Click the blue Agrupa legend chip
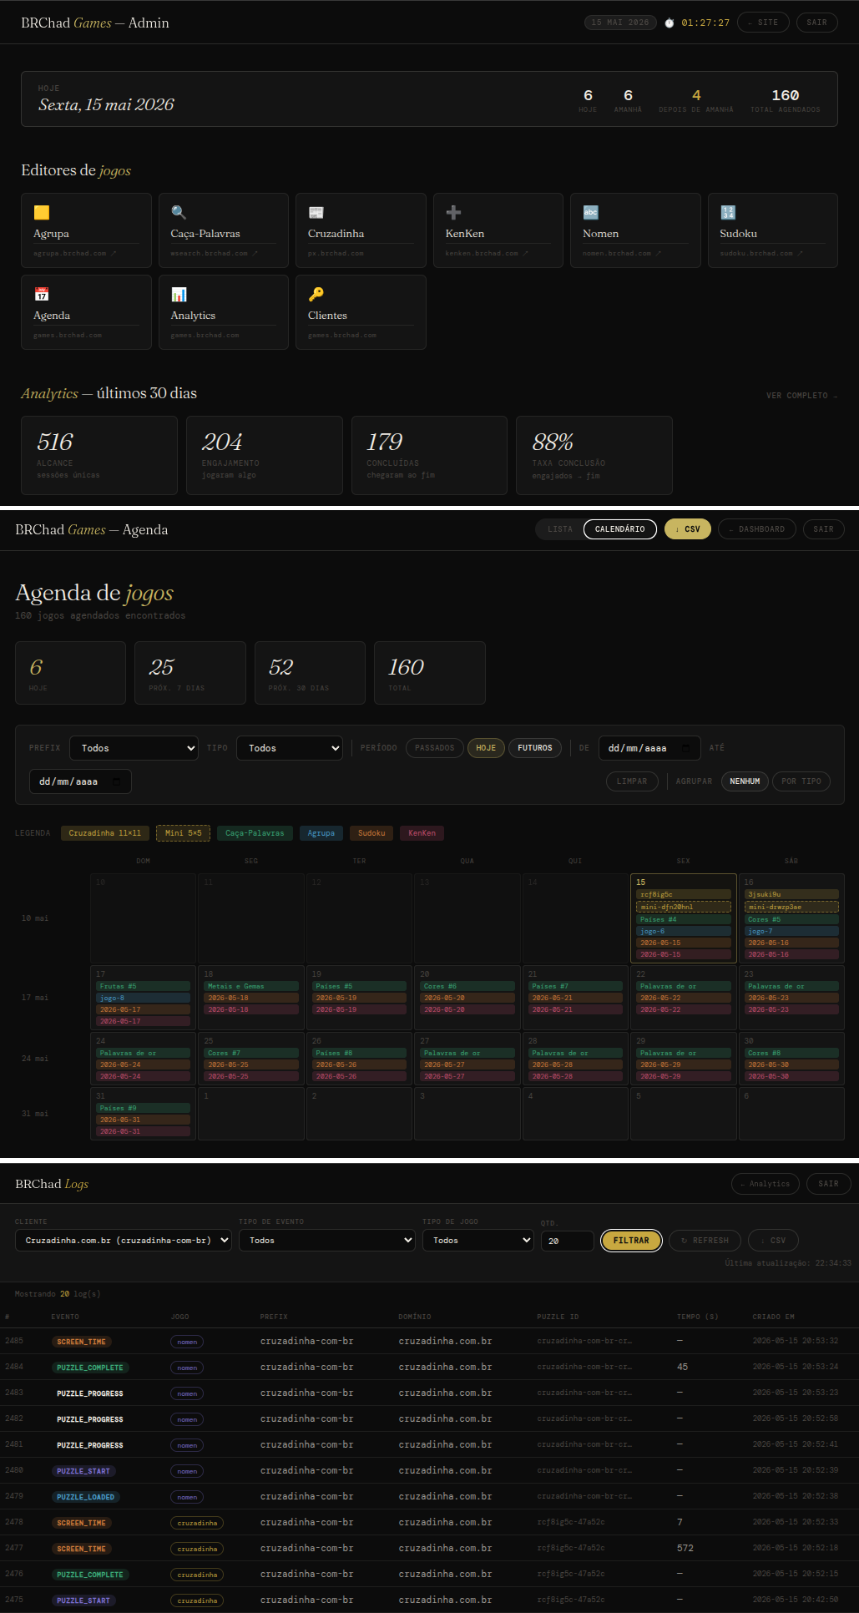 pyautogui.click(x=321, y=833)
